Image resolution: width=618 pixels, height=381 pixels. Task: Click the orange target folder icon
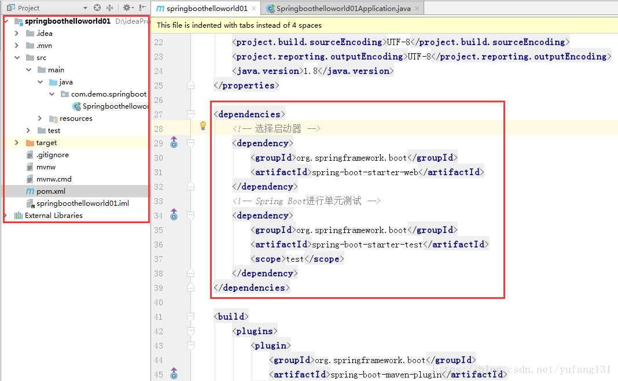click(x=30, y=142)
